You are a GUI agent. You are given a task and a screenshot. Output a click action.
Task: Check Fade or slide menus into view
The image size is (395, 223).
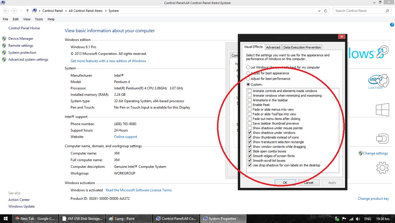(249, 109)
